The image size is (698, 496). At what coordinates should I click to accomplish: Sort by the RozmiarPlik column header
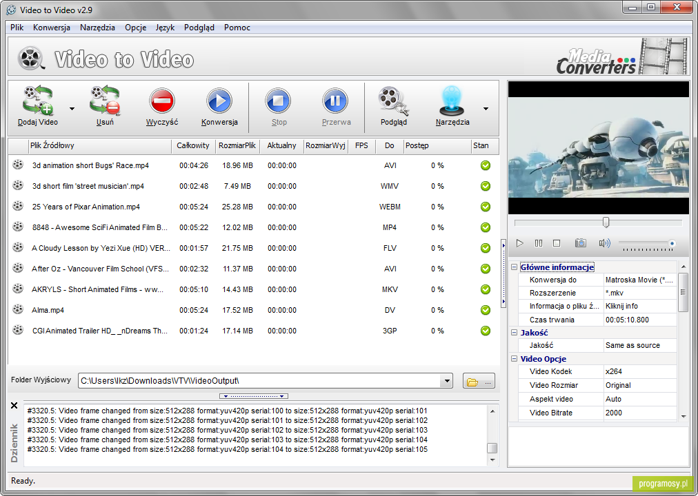coord(237,146)
